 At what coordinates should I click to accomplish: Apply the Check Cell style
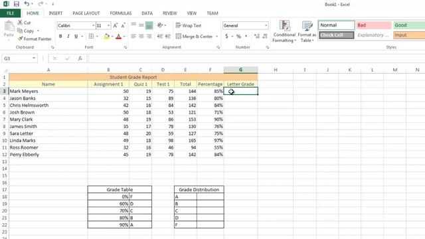pyautogui.click(x=337, y=35)
